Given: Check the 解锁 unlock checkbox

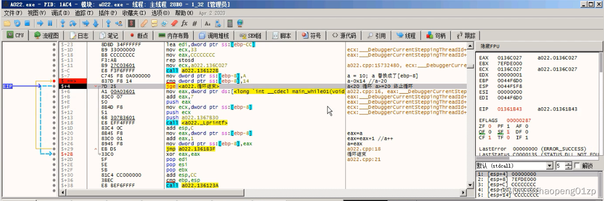Looking at the screenshot, I should coord(577,166).
